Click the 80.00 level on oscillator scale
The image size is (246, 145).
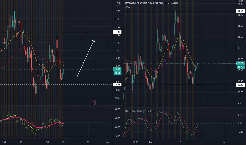click(x=117, y=109)
